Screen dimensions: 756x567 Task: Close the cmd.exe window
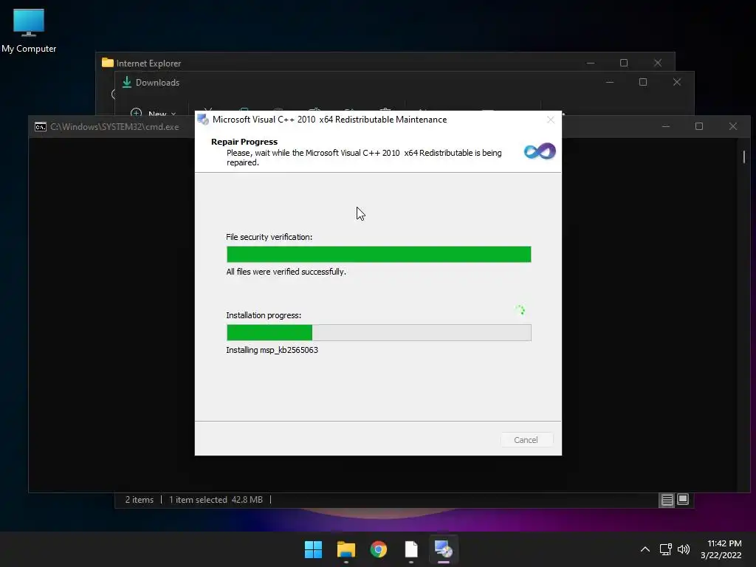click(733, 126)
